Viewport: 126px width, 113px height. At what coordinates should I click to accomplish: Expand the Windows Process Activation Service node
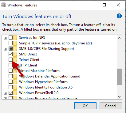pos(5,99)
